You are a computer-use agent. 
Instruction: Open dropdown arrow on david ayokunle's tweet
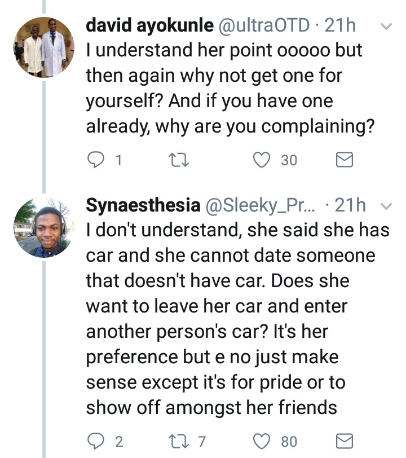[387, 27]
